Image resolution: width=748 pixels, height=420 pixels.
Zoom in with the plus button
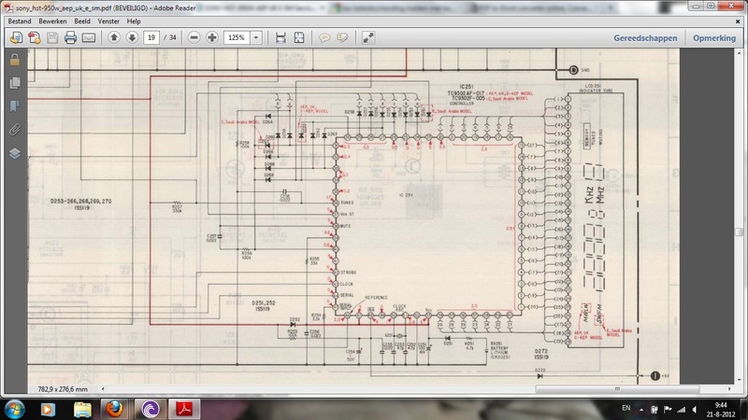tap(212, 38)
